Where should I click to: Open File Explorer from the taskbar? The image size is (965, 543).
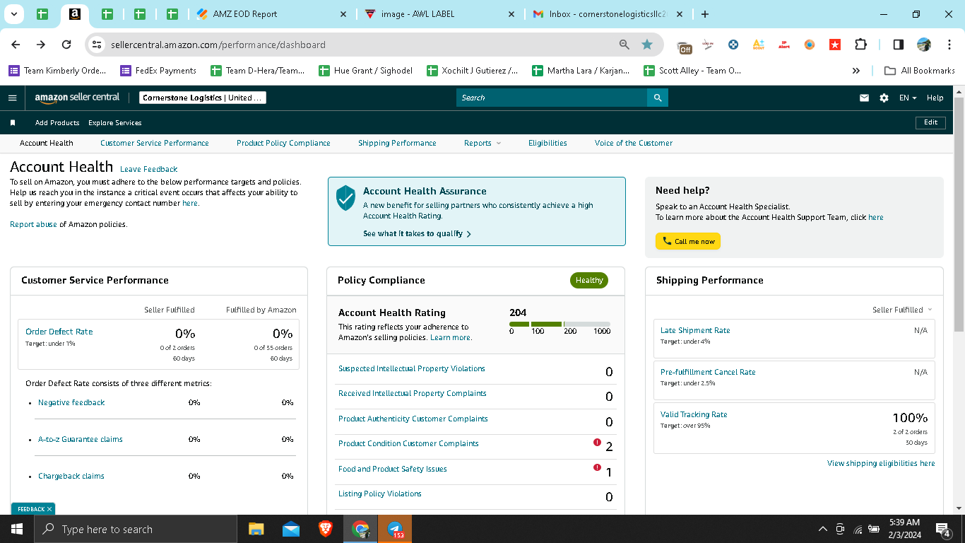[256, 529]
